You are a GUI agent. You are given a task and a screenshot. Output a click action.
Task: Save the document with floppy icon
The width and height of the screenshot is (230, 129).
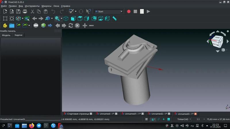click(x=18, y=11)
